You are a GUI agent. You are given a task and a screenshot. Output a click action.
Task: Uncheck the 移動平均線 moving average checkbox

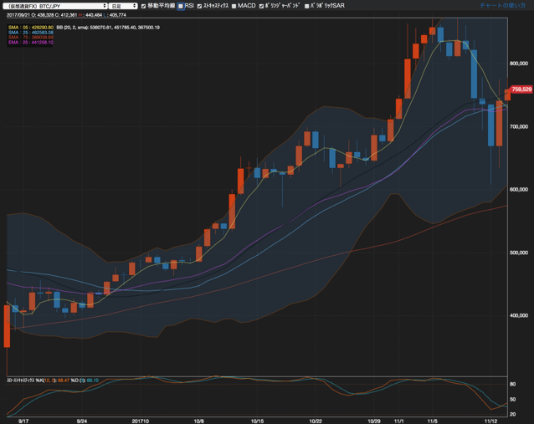[143, 6]
